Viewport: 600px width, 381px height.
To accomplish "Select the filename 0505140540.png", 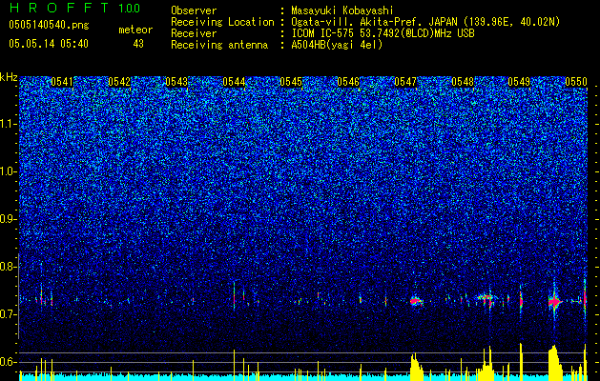I will 49,26.
